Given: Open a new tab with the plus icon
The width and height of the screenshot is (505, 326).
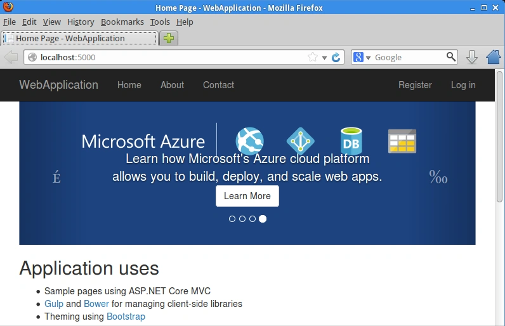Looking at the screenshot, I should tap(169, 38).
